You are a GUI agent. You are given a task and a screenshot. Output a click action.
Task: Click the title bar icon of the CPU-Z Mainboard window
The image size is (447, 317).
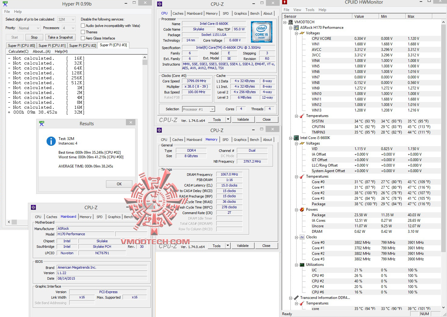pos(33,207)
